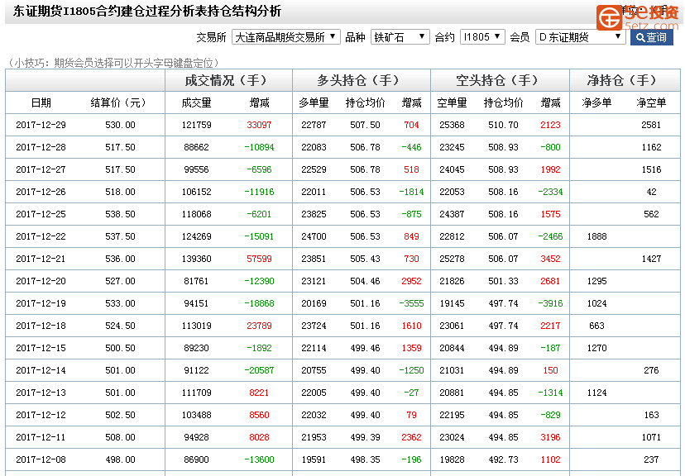Screen dimensions: 685x476
Task: Click short change value -3916
Action: (x=550, y=303)
